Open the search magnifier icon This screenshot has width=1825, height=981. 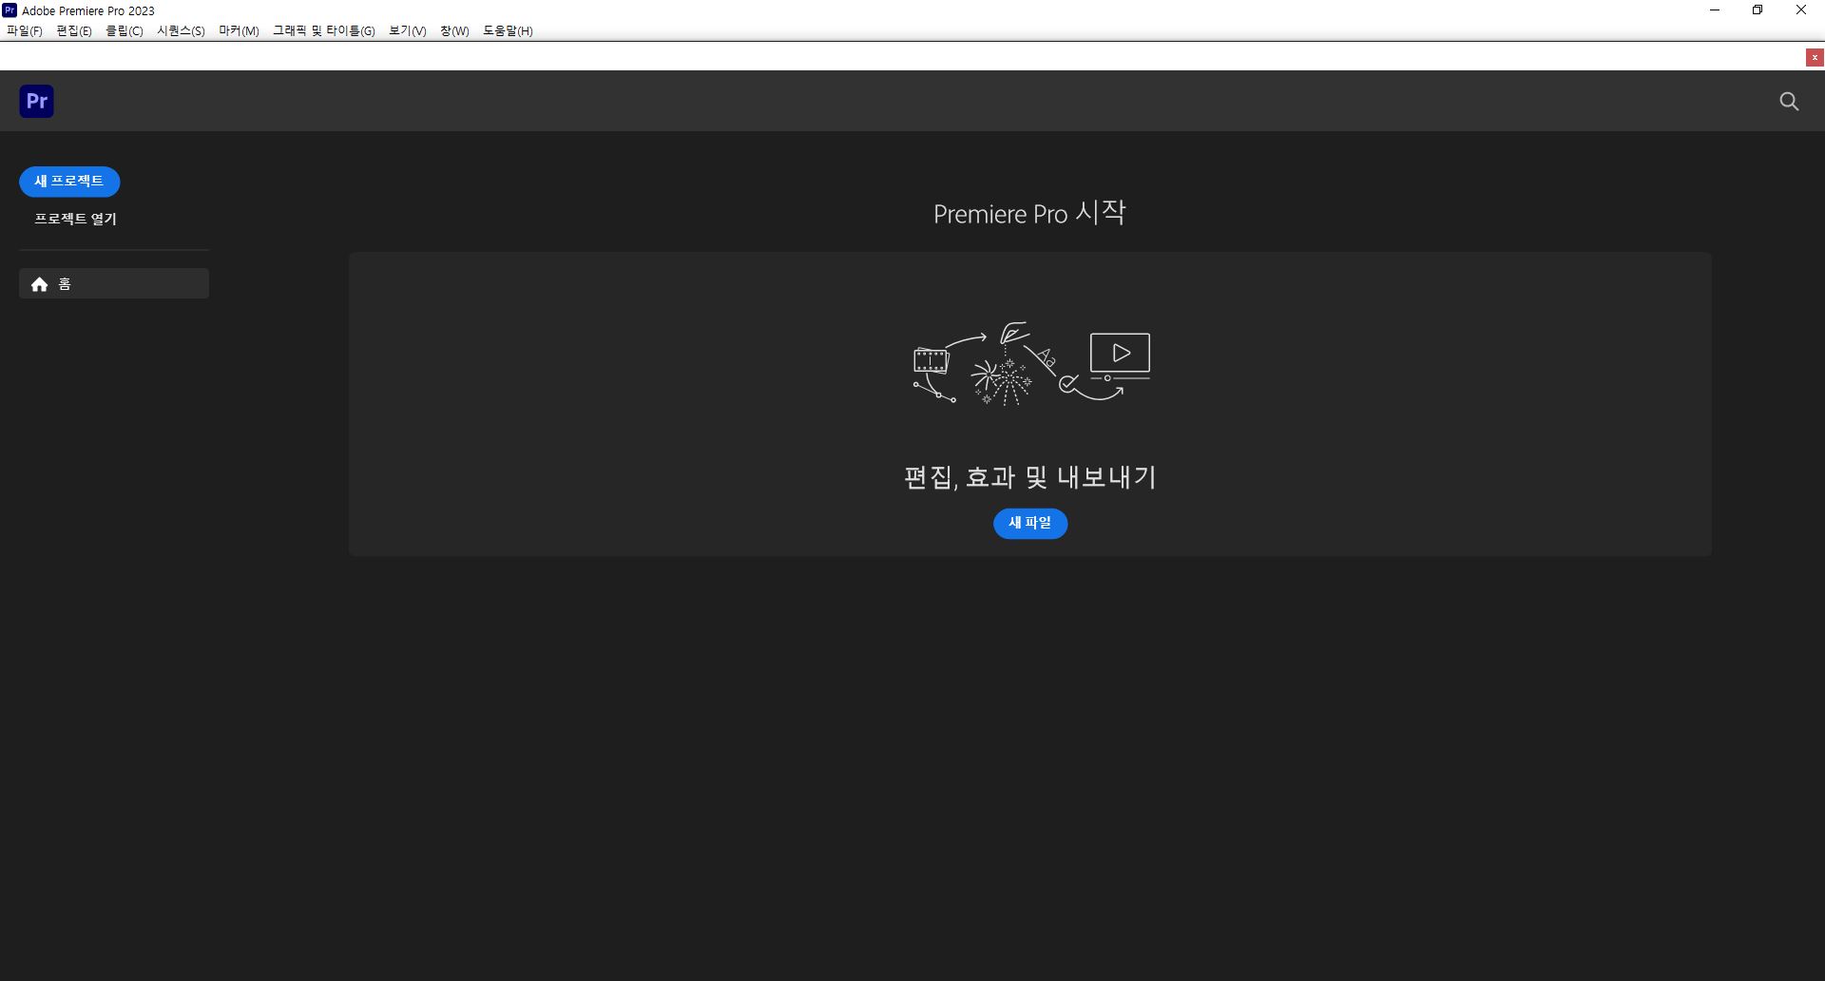coord(1789,101)
